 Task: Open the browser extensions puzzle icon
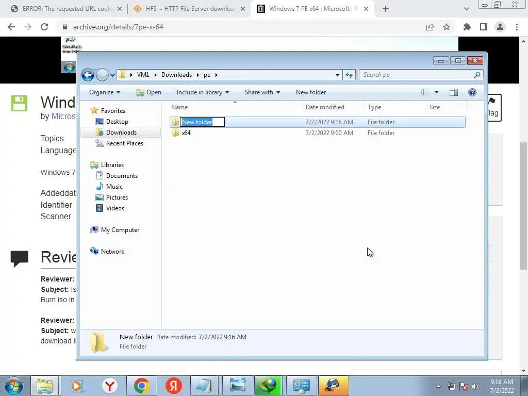coord(467,27)
